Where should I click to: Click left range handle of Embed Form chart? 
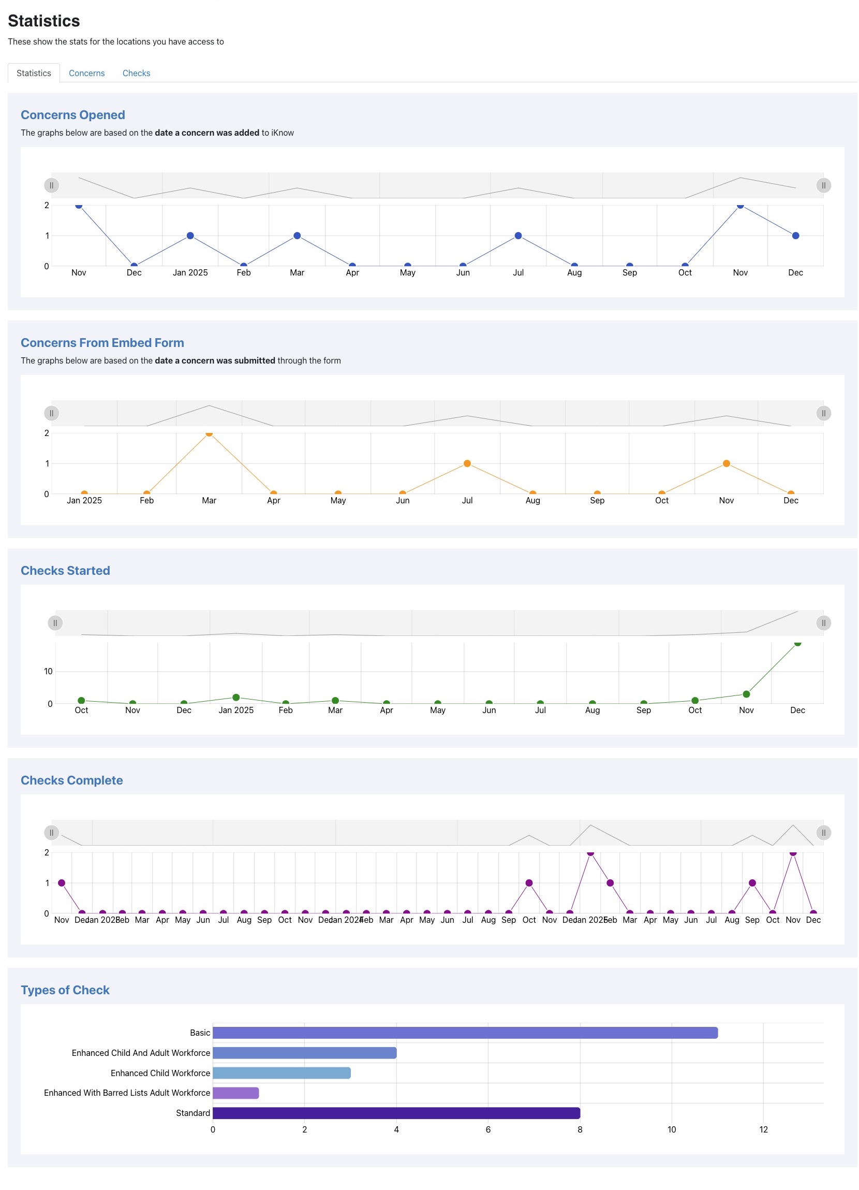[51, 414]
